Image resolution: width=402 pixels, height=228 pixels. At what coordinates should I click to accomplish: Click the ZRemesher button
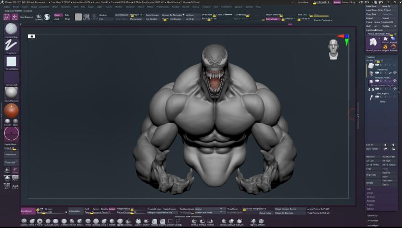click(x=75, y=211)
